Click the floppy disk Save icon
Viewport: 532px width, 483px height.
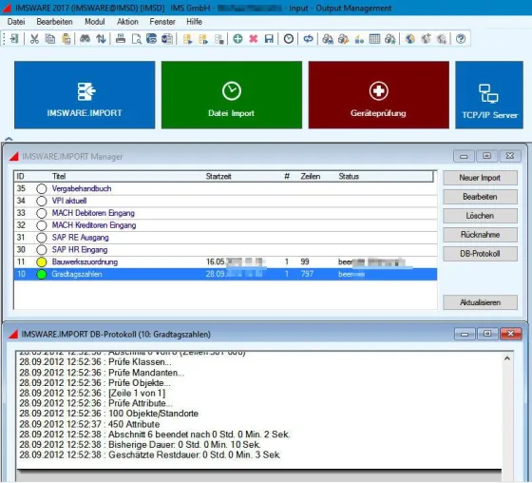point(269,39)
